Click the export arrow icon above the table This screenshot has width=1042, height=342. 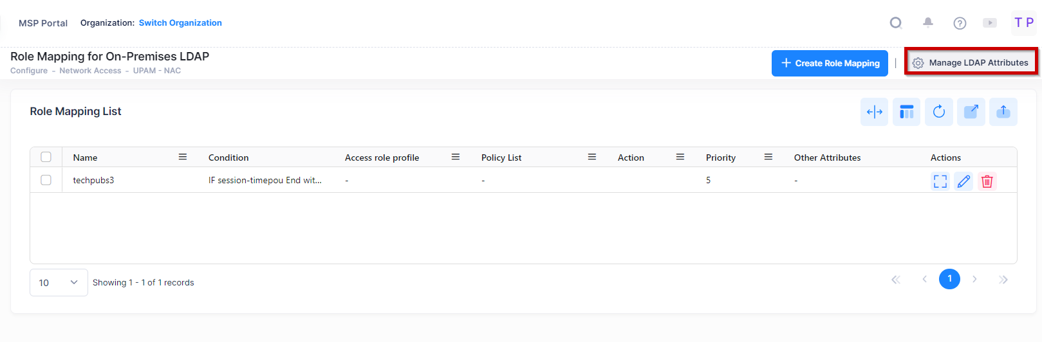click(x=971, y=112)
